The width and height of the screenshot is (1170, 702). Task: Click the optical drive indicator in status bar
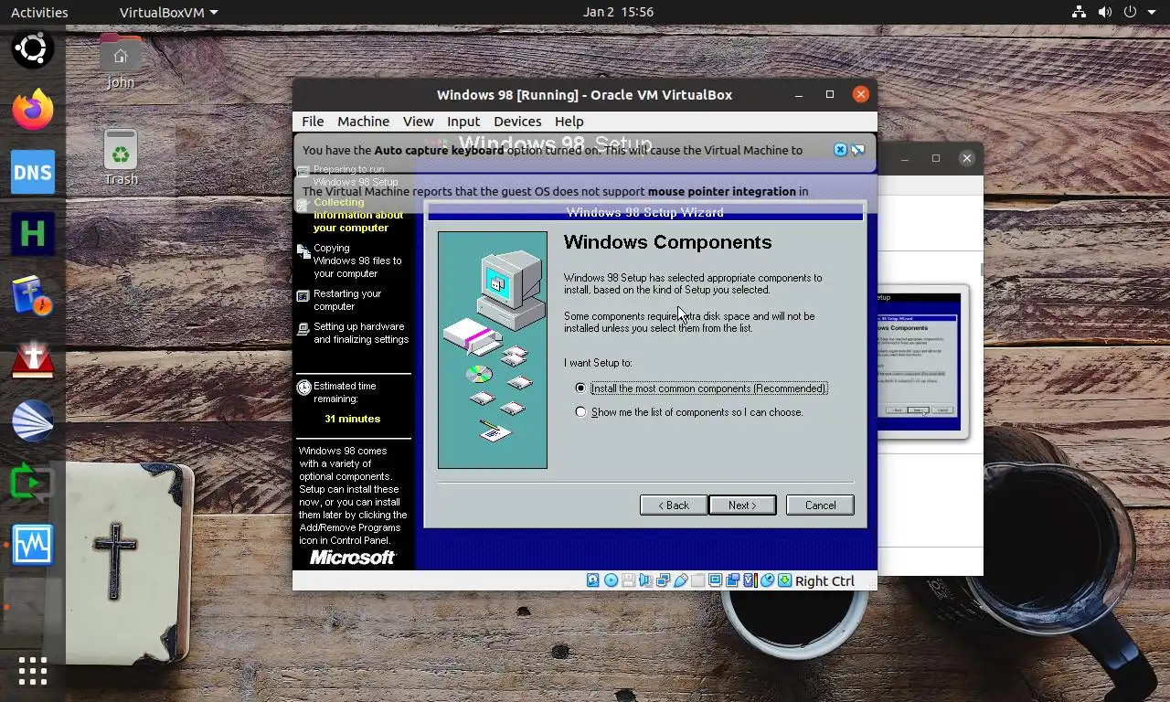612,580
